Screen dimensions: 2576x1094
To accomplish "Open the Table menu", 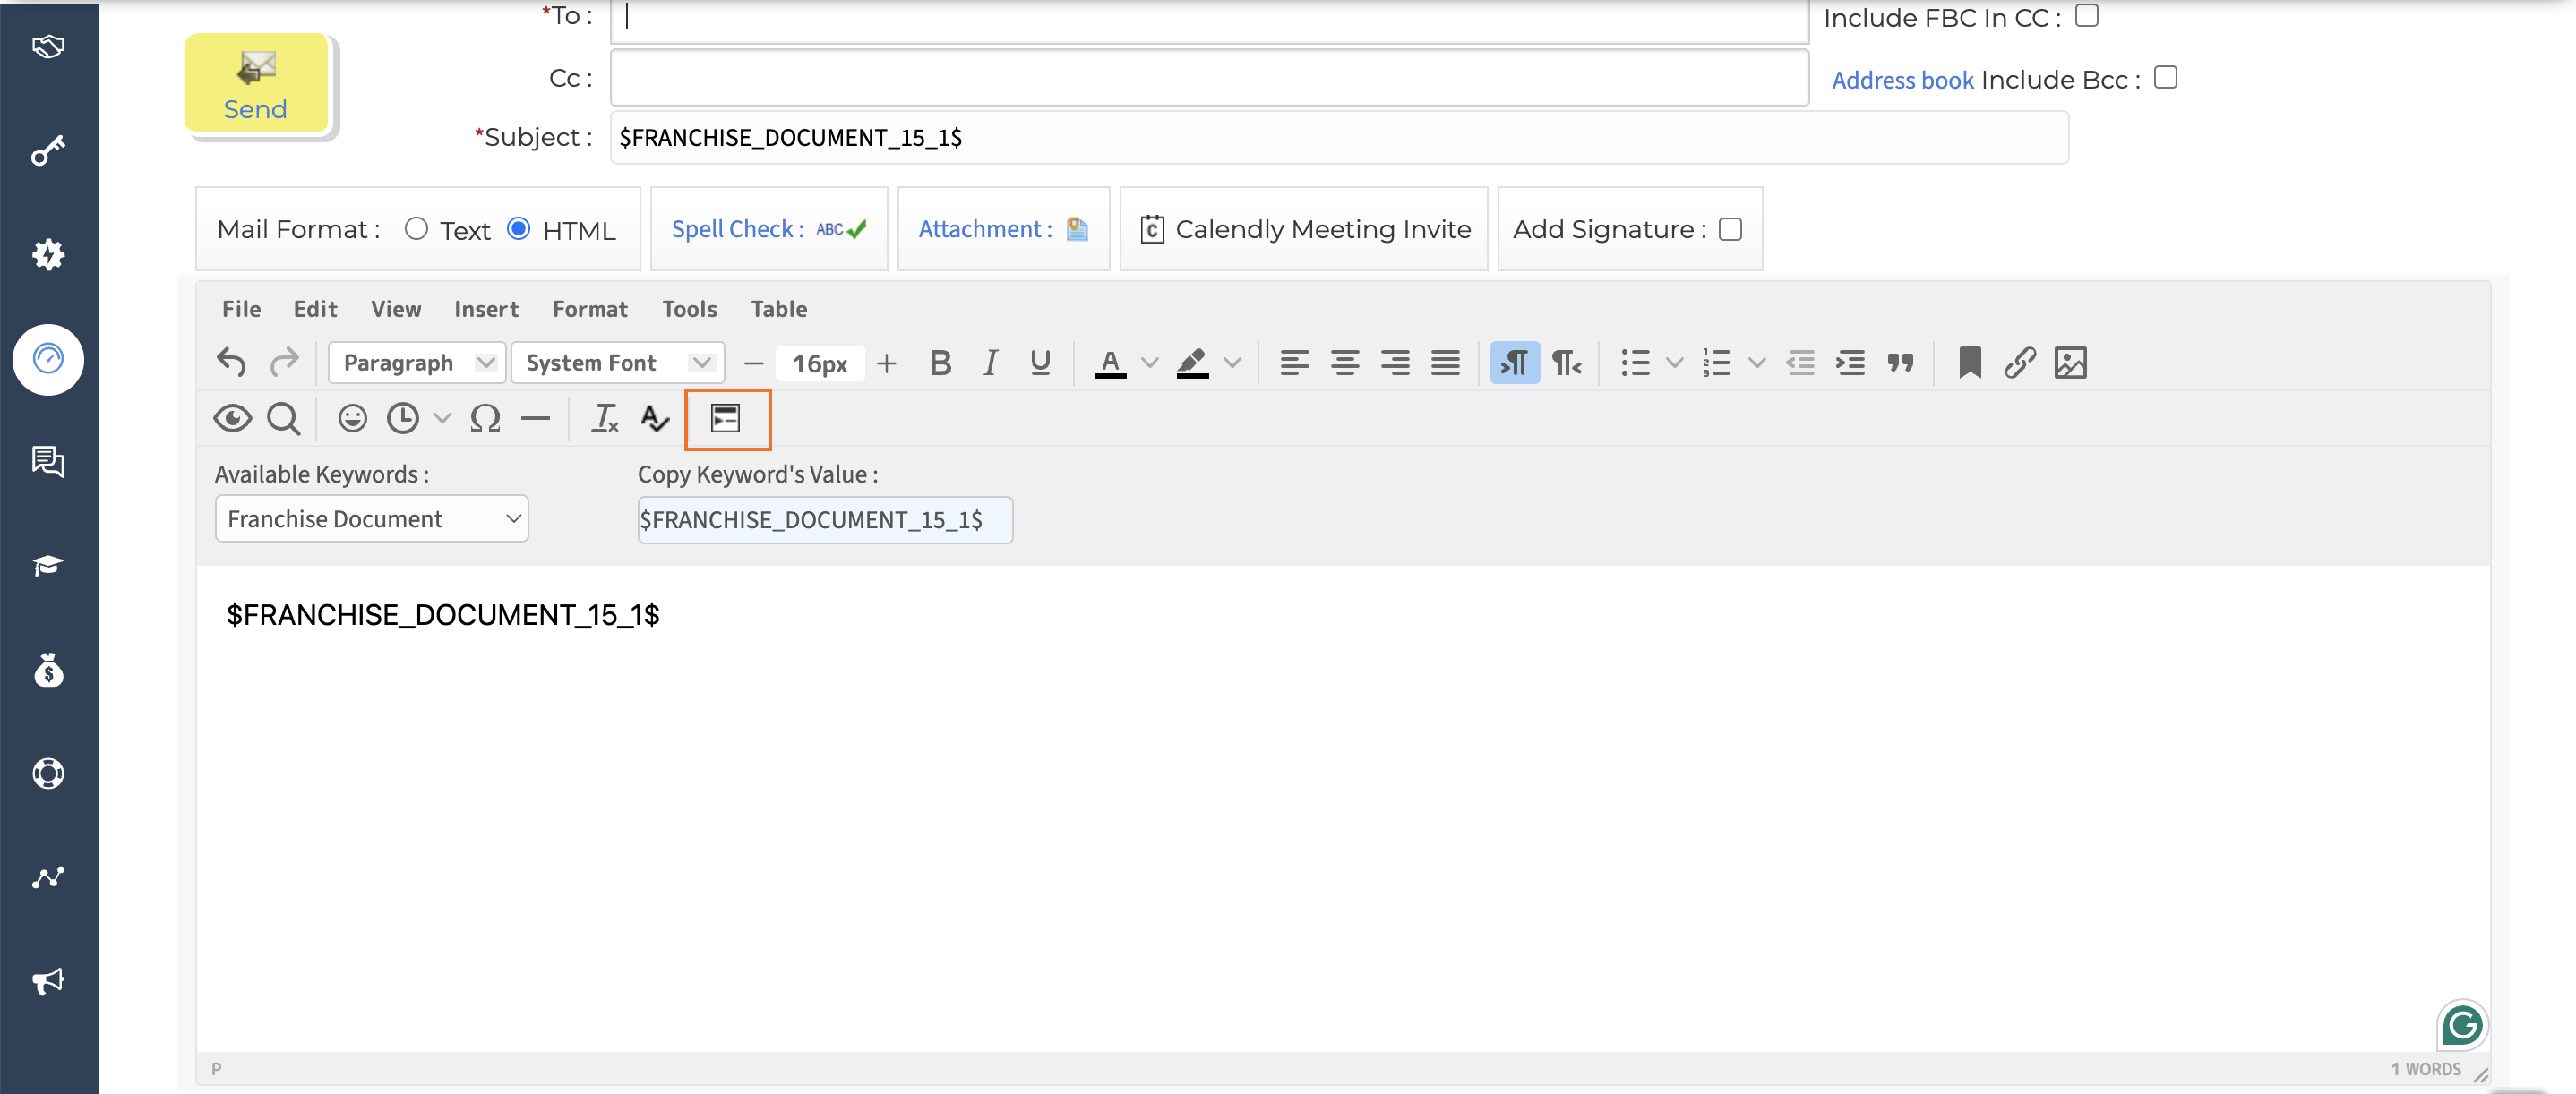I will [x=779, y=309].
